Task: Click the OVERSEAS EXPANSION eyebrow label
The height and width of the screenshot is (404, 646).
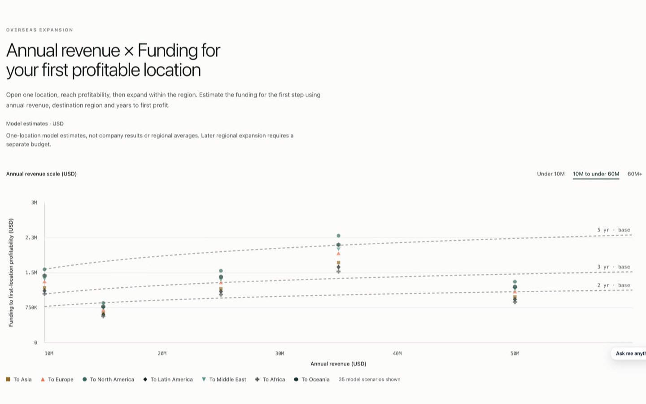Action: point(39,30)
